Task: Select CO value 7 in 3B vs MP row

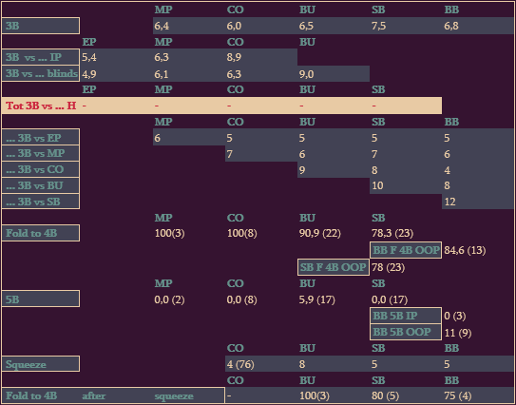Action: [x=230, y=154]
